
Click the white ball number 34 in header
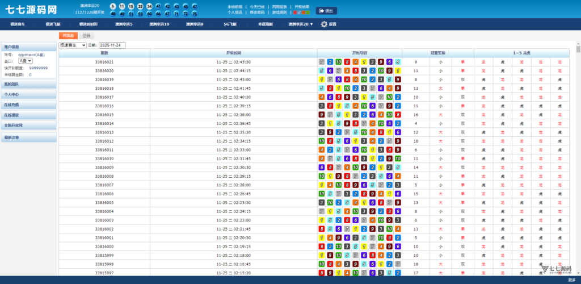click(x=149, y=7)
